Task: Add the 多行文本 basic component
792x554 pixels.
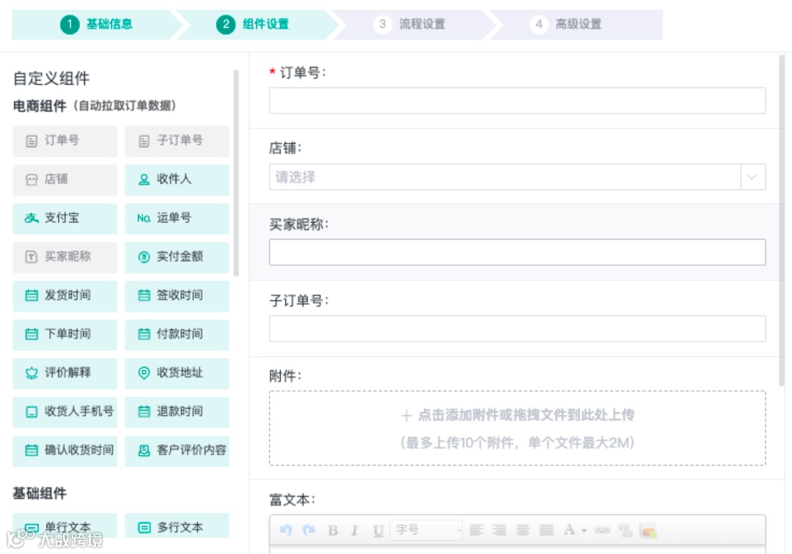Action: pos(177,525)
